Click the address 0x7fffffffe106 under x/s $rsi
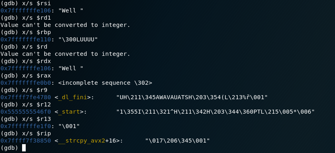The height and width of the screenshot is (153, 335). (x=26, y=10)
